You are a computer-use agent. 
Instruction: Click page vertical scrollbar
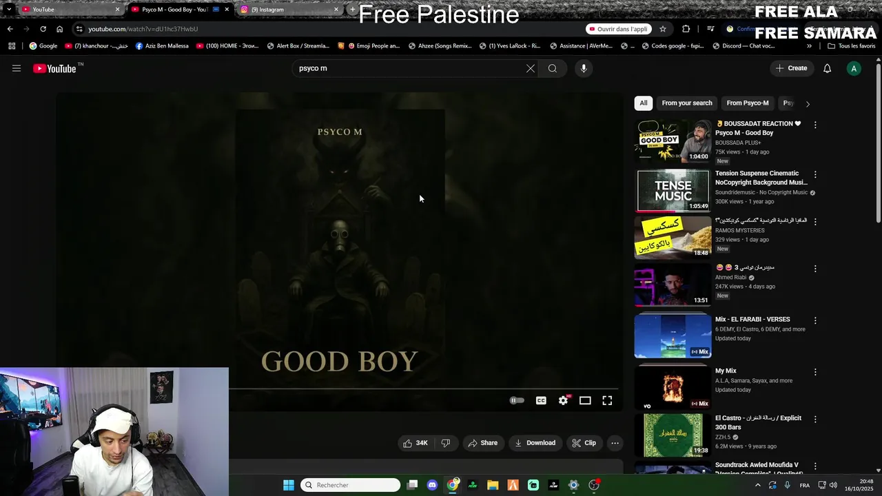pos(879,143)
